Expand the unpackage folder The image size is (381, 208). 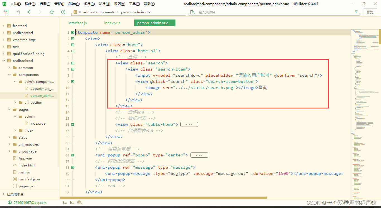pos(9,151)
